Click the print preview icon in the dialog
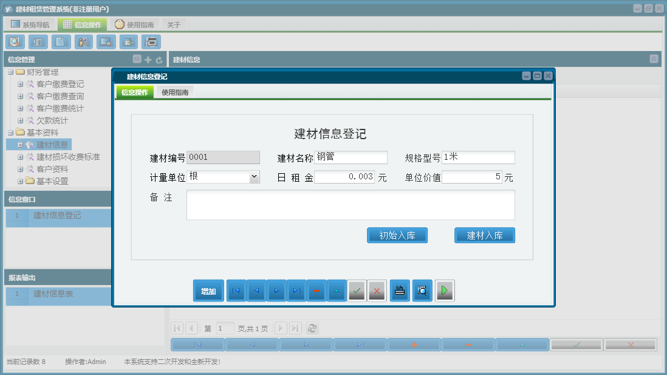This screenshot has height=375, width=667. pos(422,291)
